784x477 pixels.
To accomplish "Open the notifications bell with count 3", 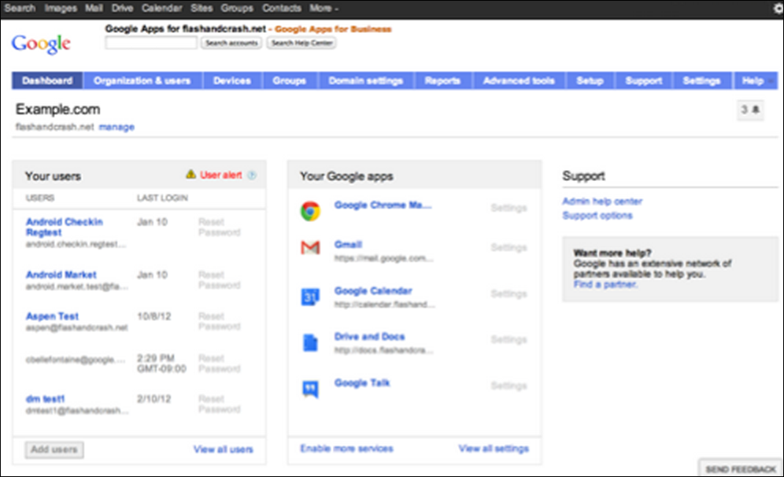I will [x=751, y=111].
